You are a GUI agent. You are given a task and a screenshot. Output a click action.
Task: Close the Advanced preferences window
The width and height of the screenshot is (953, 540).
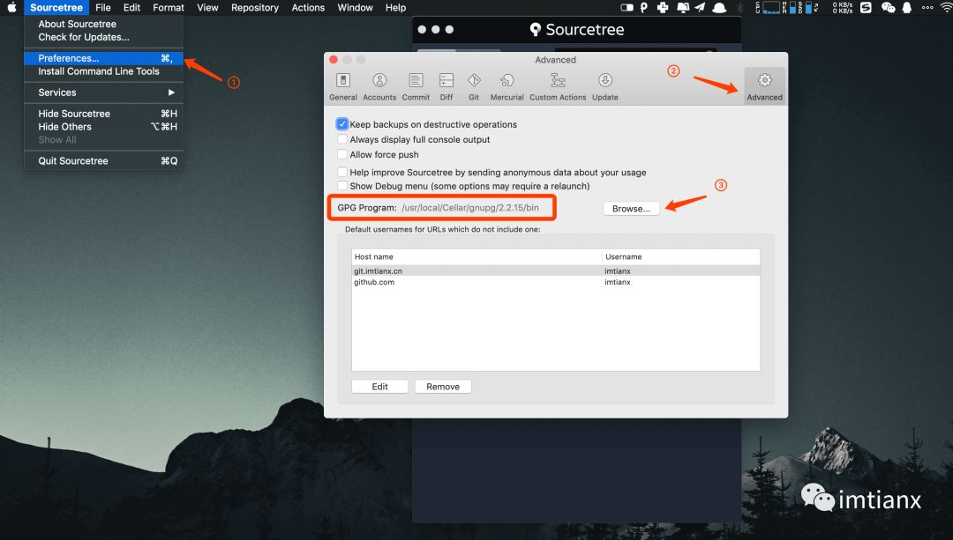coord(333,59)
